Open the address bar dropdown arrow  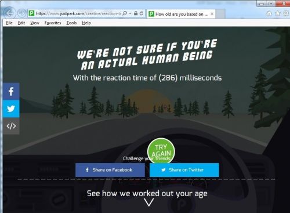[x=130, y=13]
